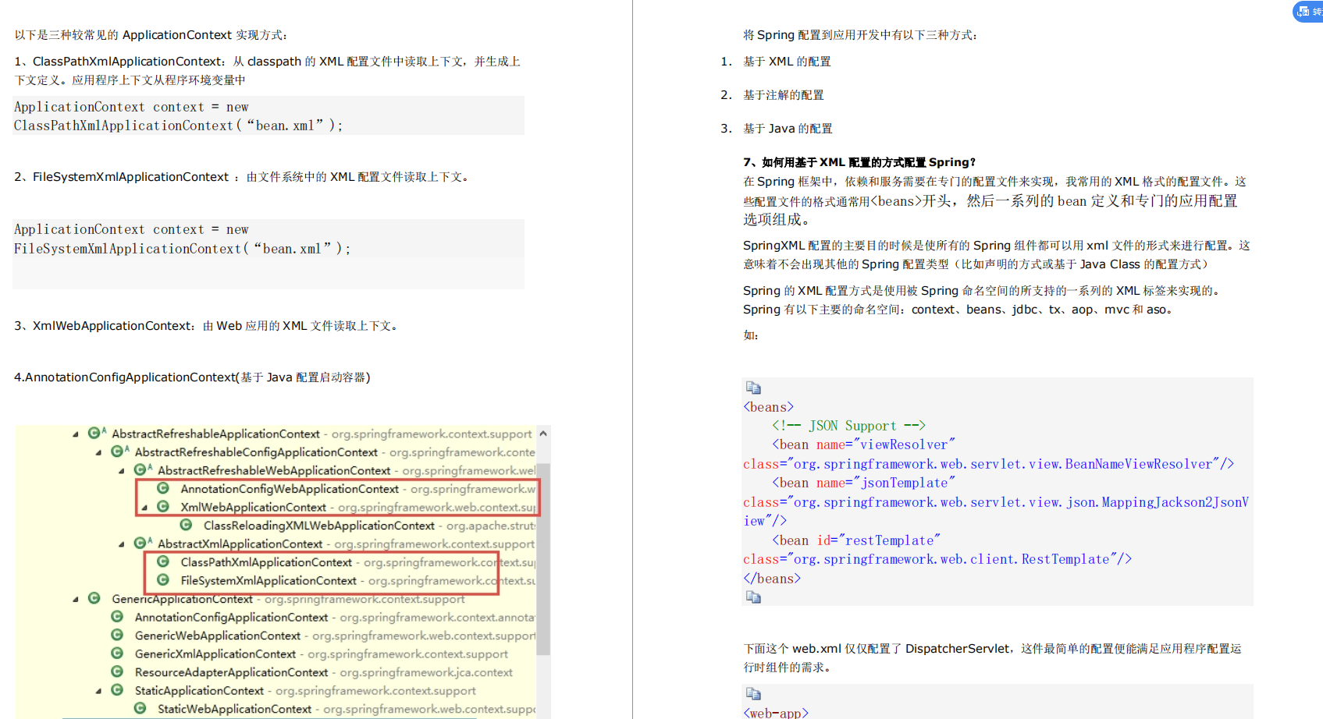This screenshot has height=719, width=1323.
Task: Click the line '3、XmlWebApplicationContext: 由 Web 应用的 XML 文件读取上下文'
Action: (x=207, y=326)
